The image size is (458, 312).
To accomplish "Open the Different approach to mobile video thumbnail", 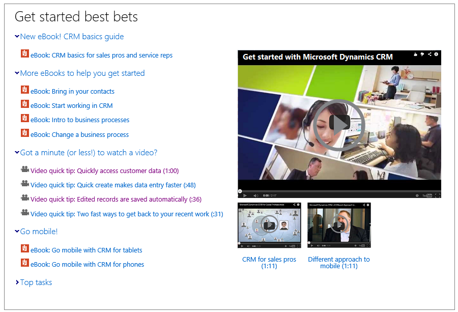I will pos(339,225).
